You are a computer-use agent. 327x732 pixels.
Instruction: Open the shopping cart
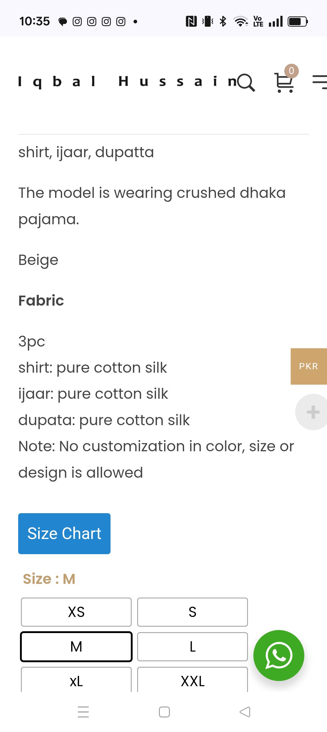pos(284,83)
